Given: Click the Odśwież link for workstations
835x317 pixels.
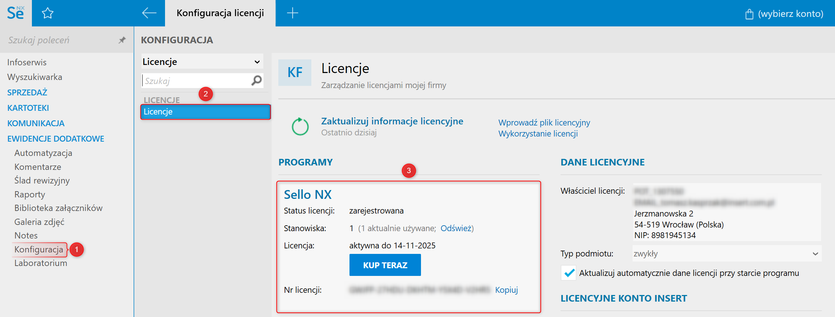Looking at the screenshot, I should pyautogui.click(x=456, y=228).
